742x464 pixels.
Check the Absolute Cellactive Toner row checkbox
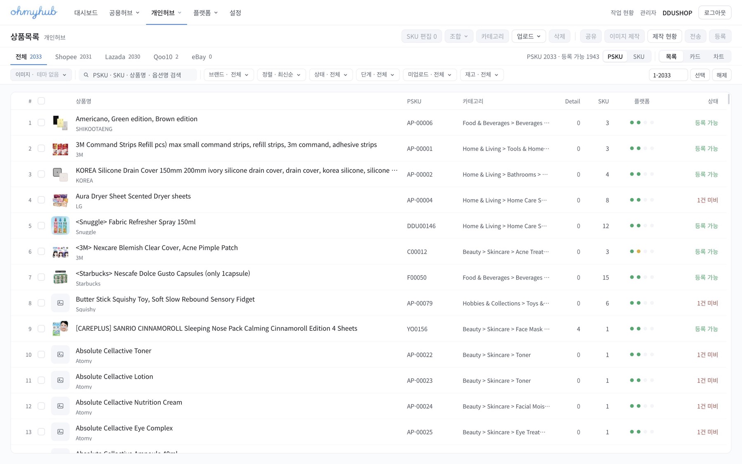pos(41,355)
